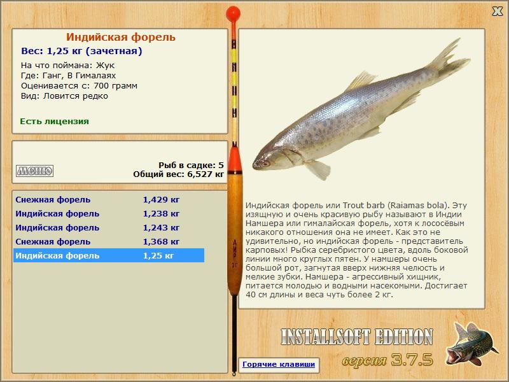Screen dimensions: 509x382
Task: Click the fish description paragraph
Action: (x=356, y=250)
